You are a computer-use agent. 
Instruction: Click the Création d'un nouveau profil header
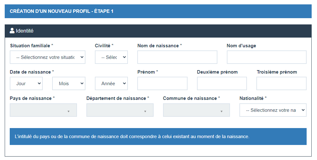click(158, 11)
